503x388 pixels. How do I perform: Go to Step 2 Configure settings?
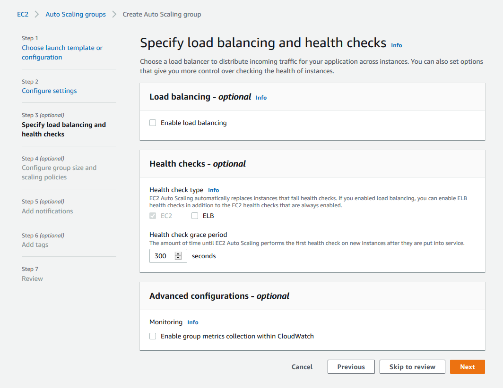pos(49,91)
